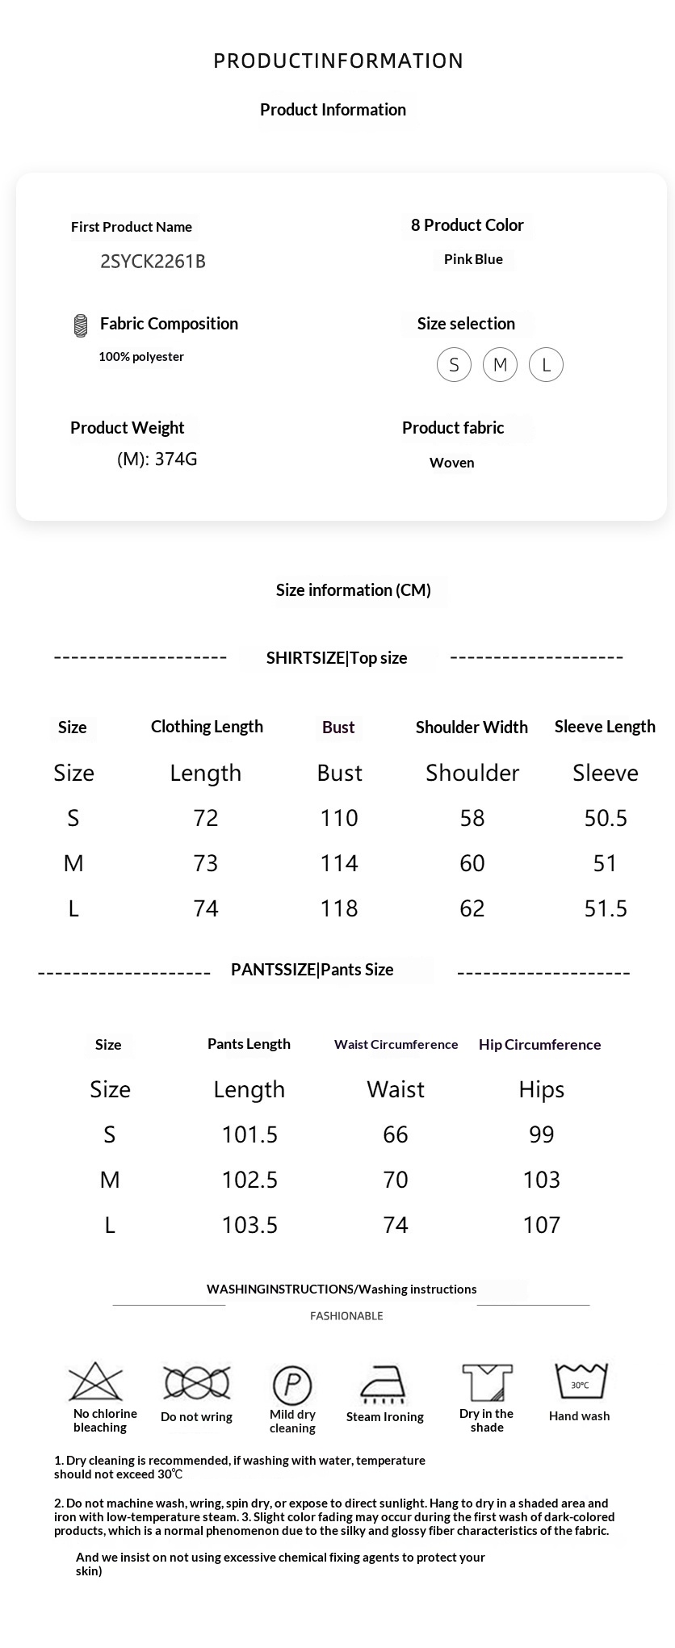Select size L circle
This screenshot has width=675, height=1648.
(546, 365)
